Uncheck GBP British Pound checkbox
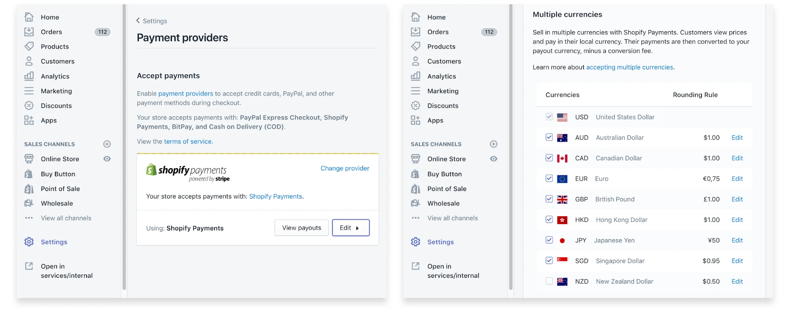The height and width of the screenshot is (315, 790). pyautogui.click(x=549, y=199)
